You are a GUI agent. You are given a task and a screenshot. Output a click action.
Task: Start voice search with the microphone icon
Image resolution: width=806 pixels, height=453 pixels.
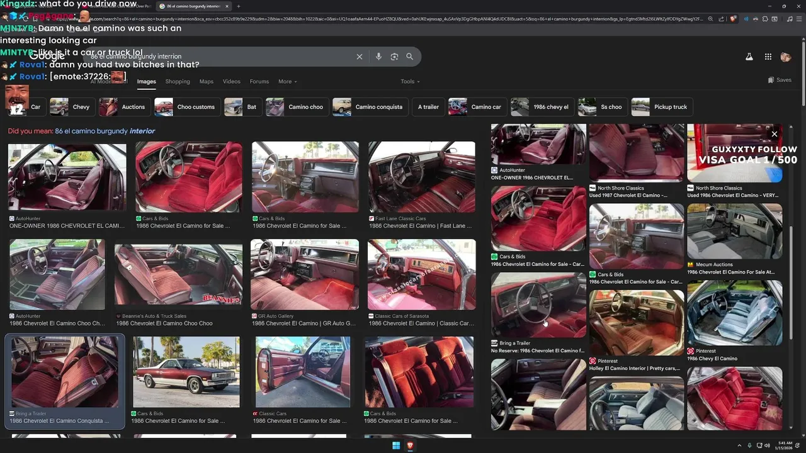pos(378,57)
